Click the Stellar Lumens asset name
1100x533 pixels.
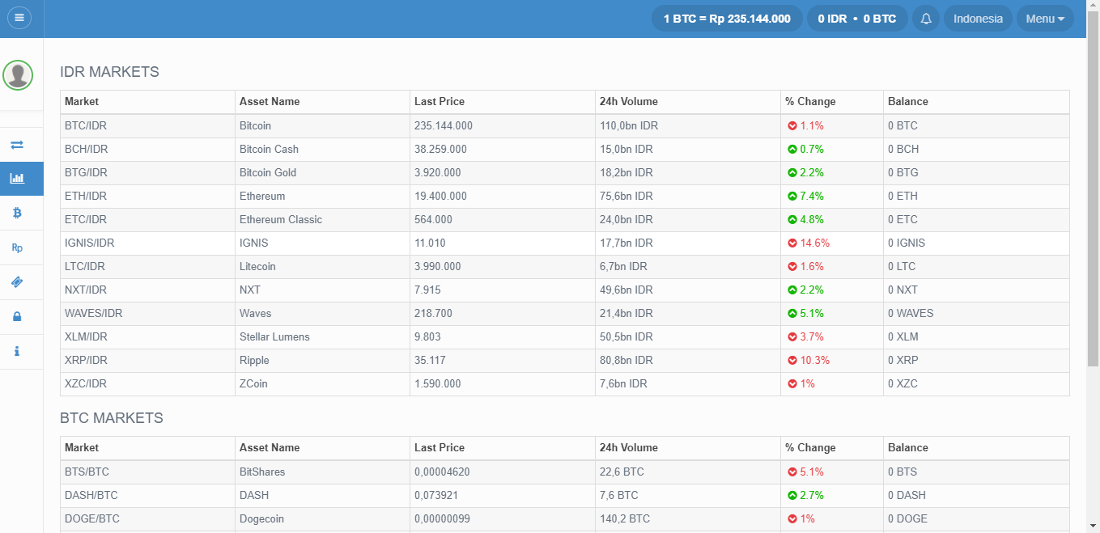click(x=274, y=337)
